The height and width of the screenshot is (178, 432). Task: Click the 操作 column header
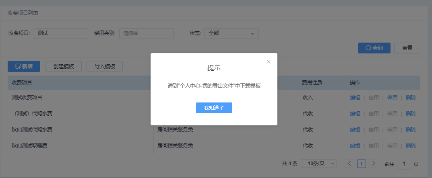point(355,82)
